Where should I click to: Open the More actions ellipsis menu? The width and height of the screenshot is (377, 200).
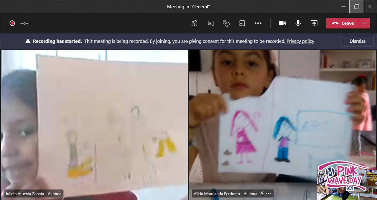258,23
